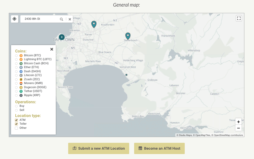Image resolution: width=254 pixels, height=159 pixels.
Task: Select the Litecoin (LTC) radio button
Action: (16, 75)
